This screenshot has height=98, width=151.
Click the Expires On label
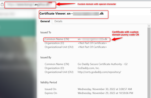coord(51,93)
